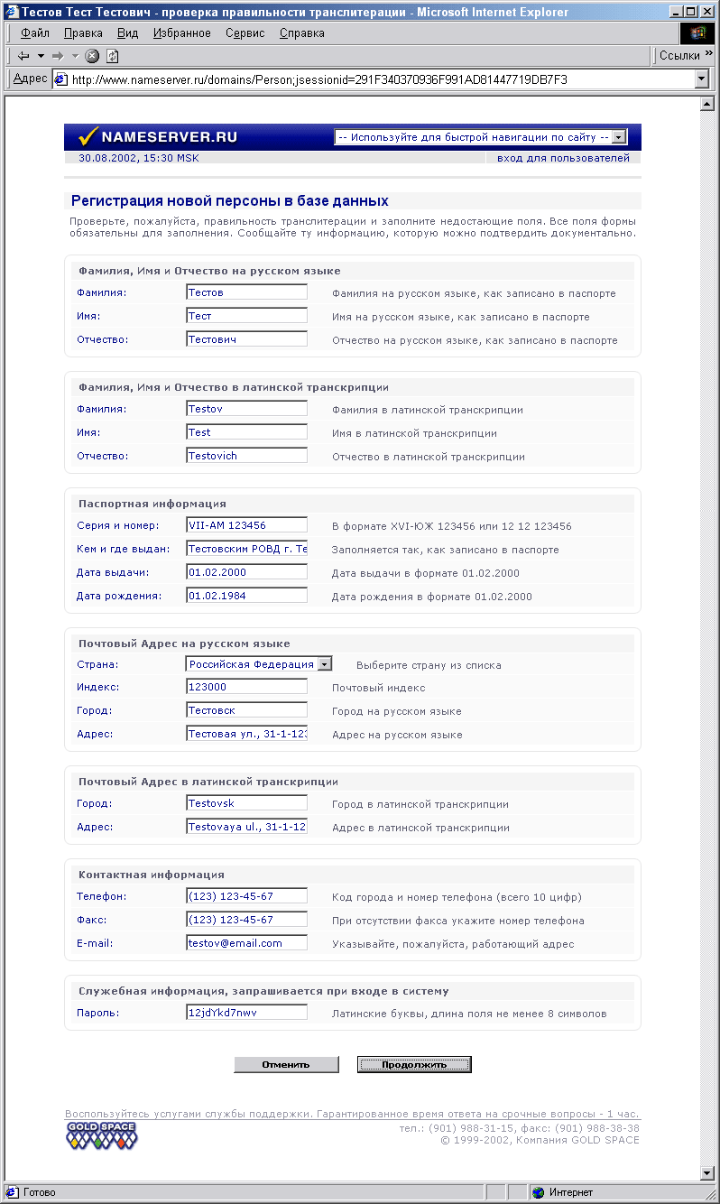Viewport: 720px width, 1204px height.
Task: Click the Адрес label beside the address bar
Action: pos(31,79)
